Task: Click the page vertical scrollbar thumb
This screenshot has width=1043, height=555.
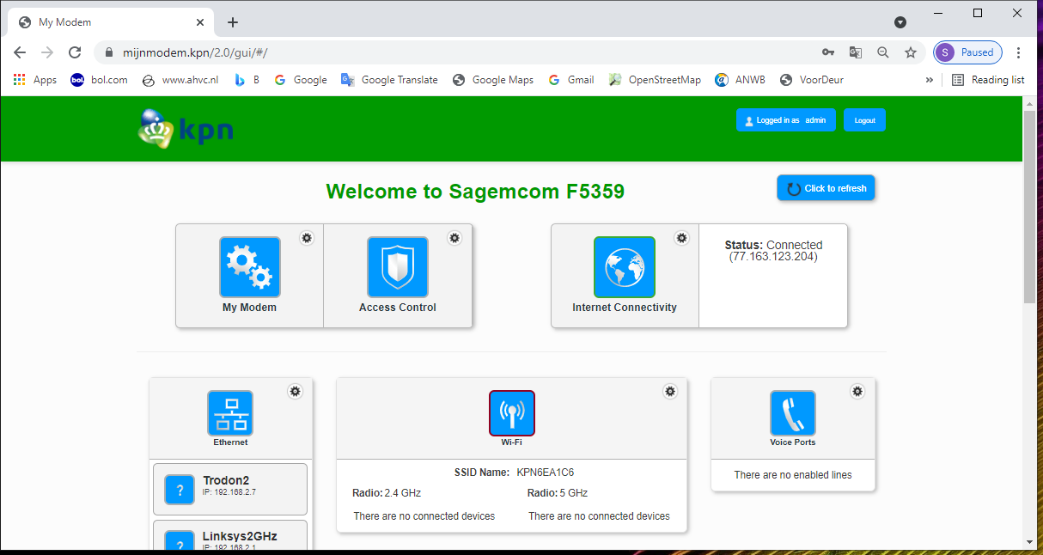Action: [x=1029, y=206]
